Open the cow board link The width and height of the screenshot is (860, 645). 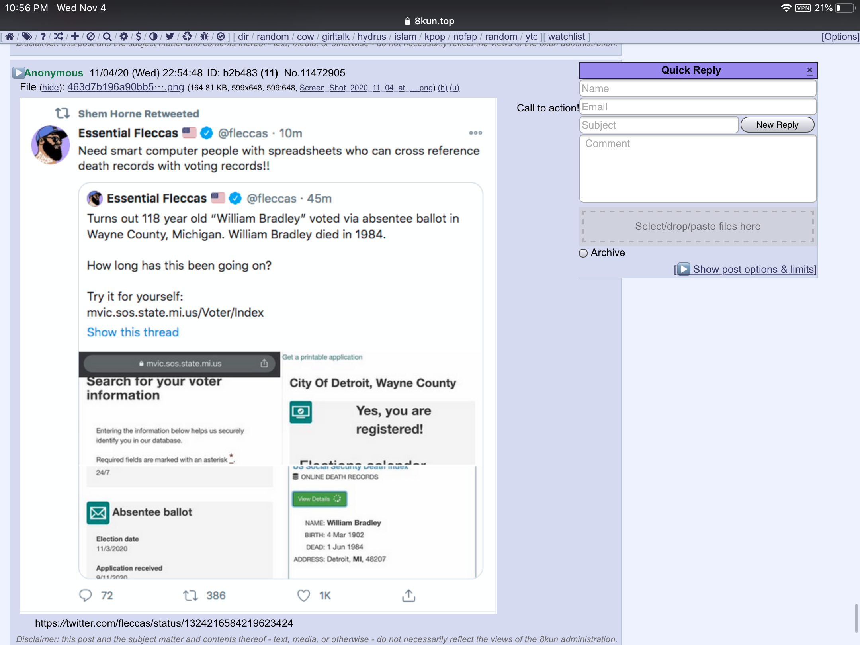(305, 37)
